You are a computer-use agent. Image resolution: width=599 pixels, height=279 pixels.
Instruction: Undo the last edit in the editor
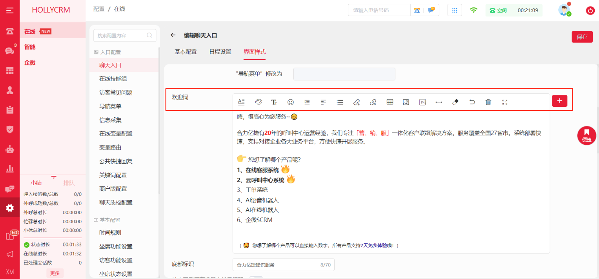[472, 102]
